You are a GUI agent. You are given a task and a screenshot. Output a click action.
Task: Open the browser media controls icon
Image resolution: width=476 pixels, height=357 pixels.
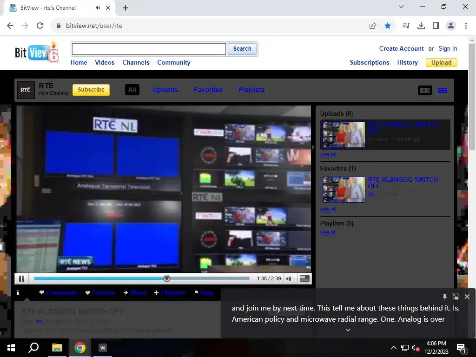click(x=406, y=26)
